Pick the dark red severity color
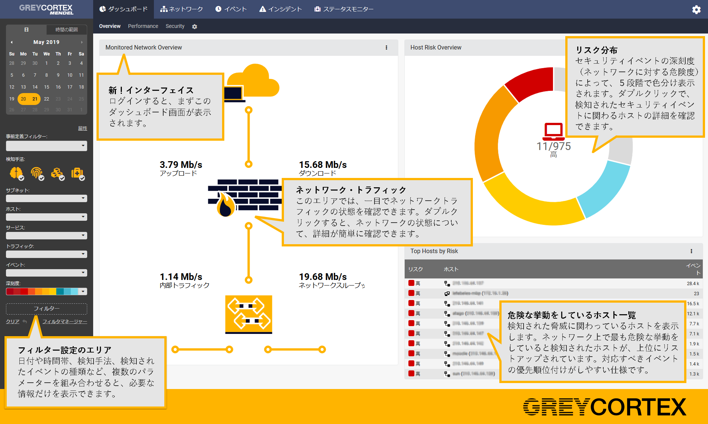This screenshot has height=424, width=708. [x=10, y=291]
